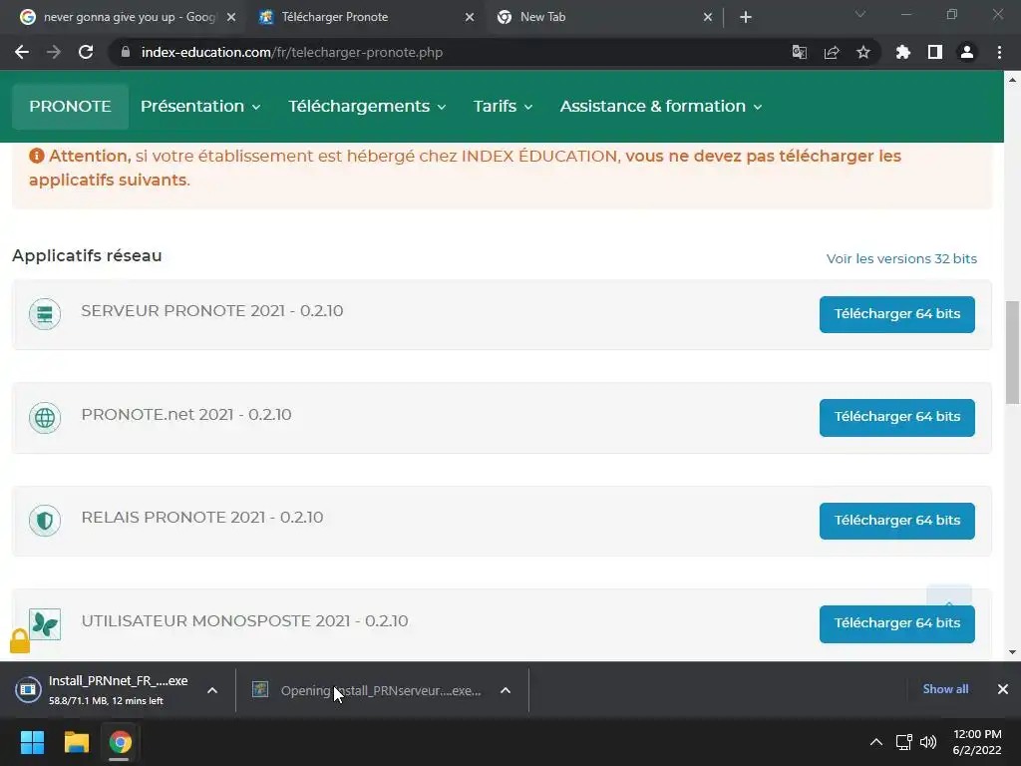This screenshot has width=1021, height=766.
Task: Close the never gonna give you up tab
Action: pyautogui.click(x=231, y=17)
